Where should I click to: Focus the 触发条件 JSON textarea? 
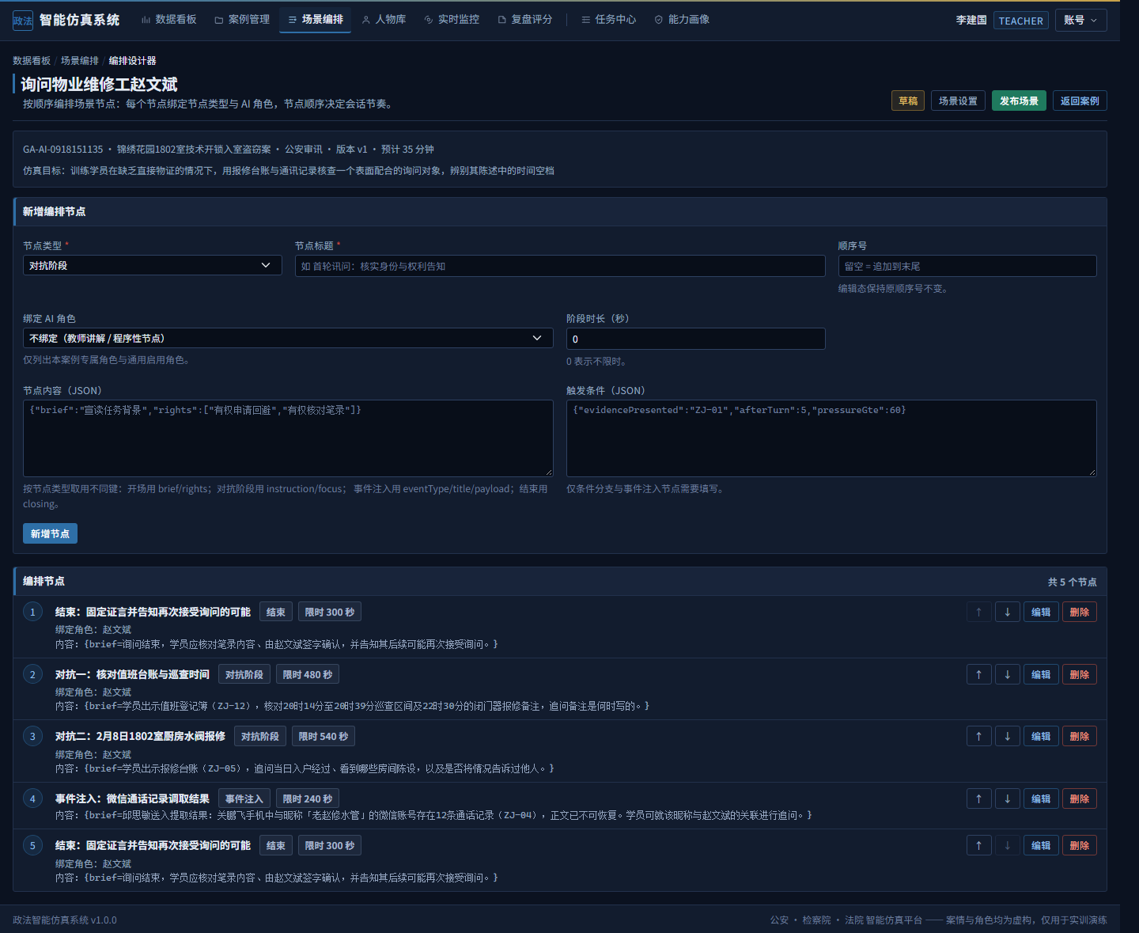click(831, 438)
